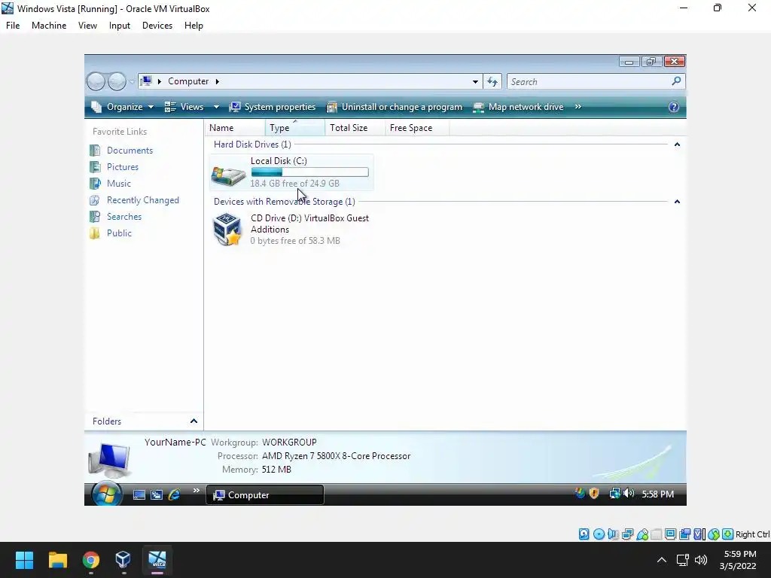Click Computer breadcrumb in address bar
Screen dimensions: 771x578
point(188,81)
